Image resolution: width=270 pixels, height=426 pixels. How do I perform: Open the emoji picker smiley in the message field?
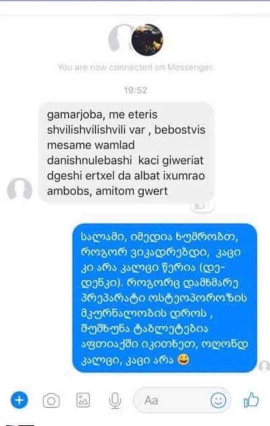point(219,400)
